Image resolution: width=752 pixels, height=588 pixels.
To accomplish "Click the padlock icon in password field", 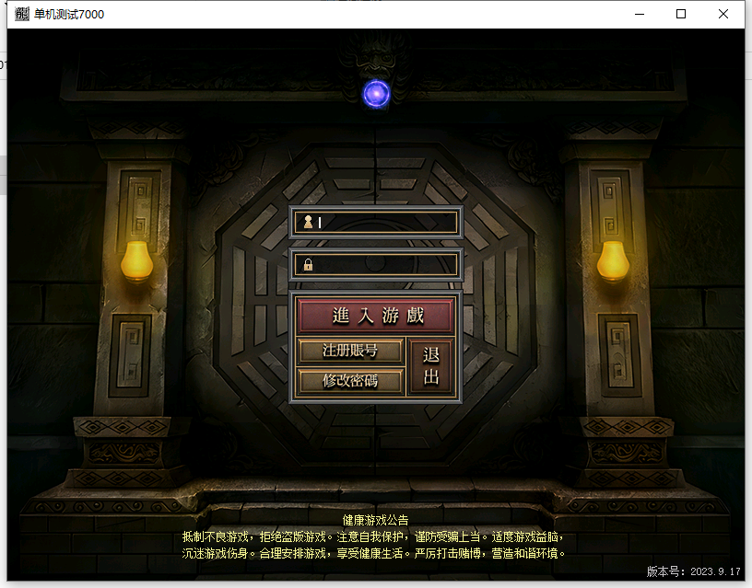I will (x=308, y=264).
